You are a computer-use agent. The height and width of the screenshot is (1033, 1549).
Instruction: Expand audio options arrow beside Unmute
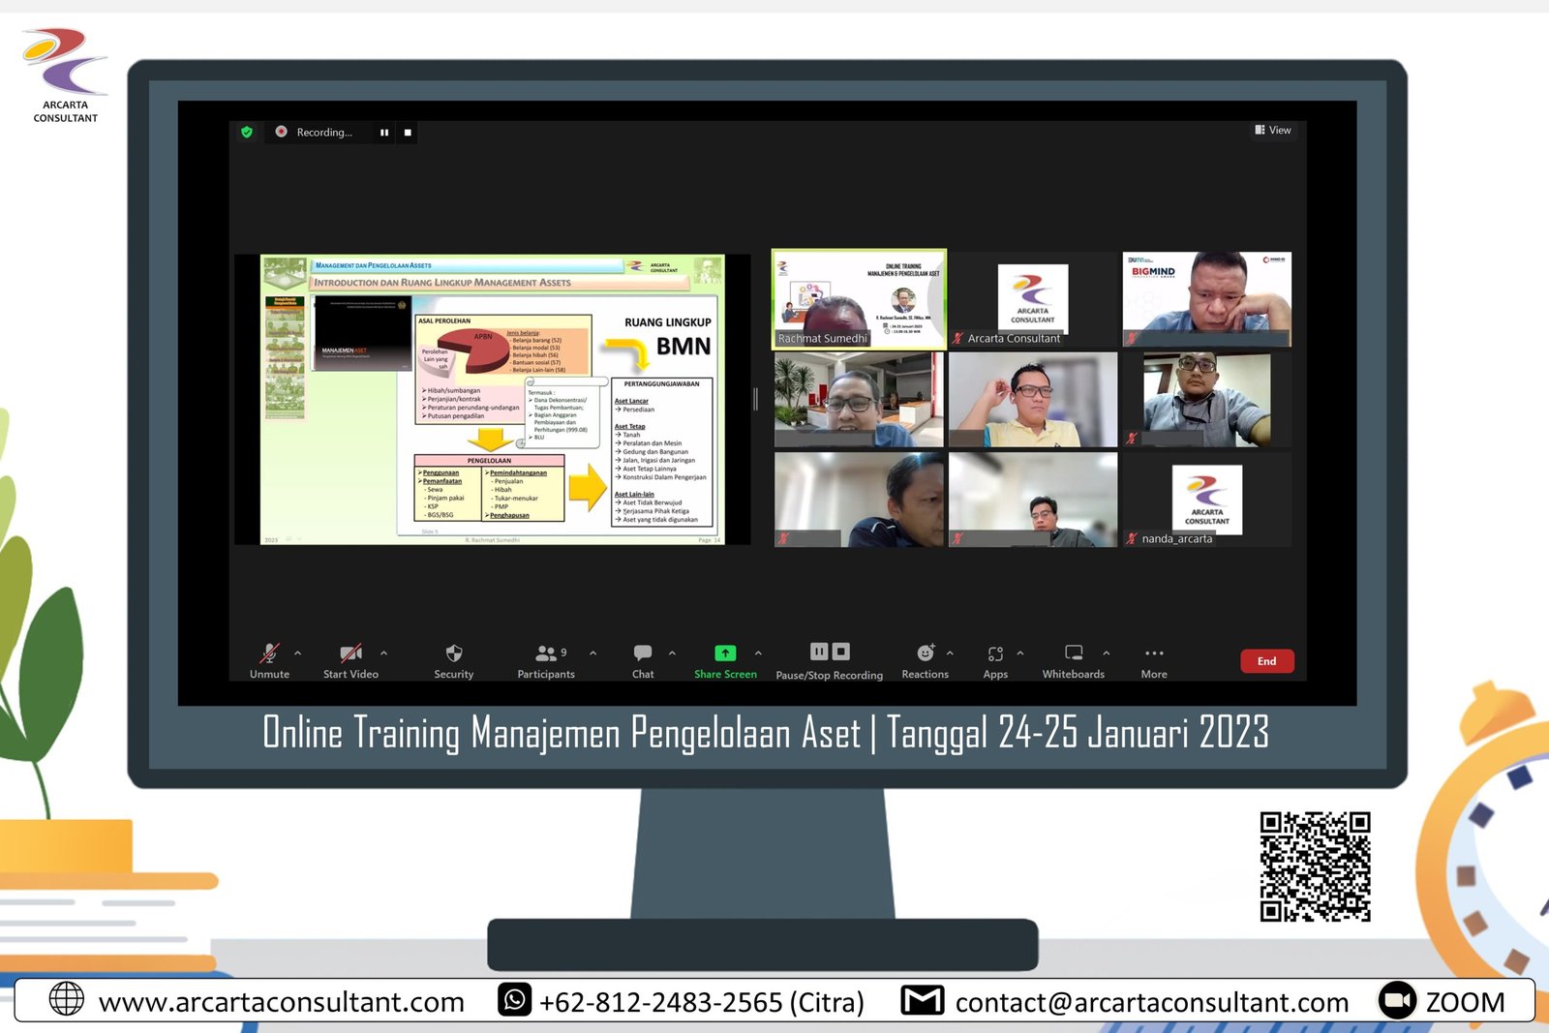pyautogui.click(x=298, y=653)
